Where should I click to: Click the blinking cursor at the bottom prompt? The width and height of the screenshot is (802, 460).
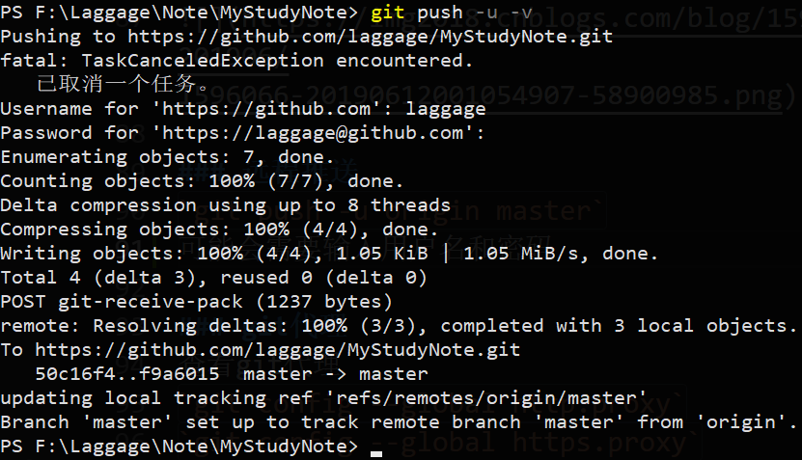coord(376,448)
